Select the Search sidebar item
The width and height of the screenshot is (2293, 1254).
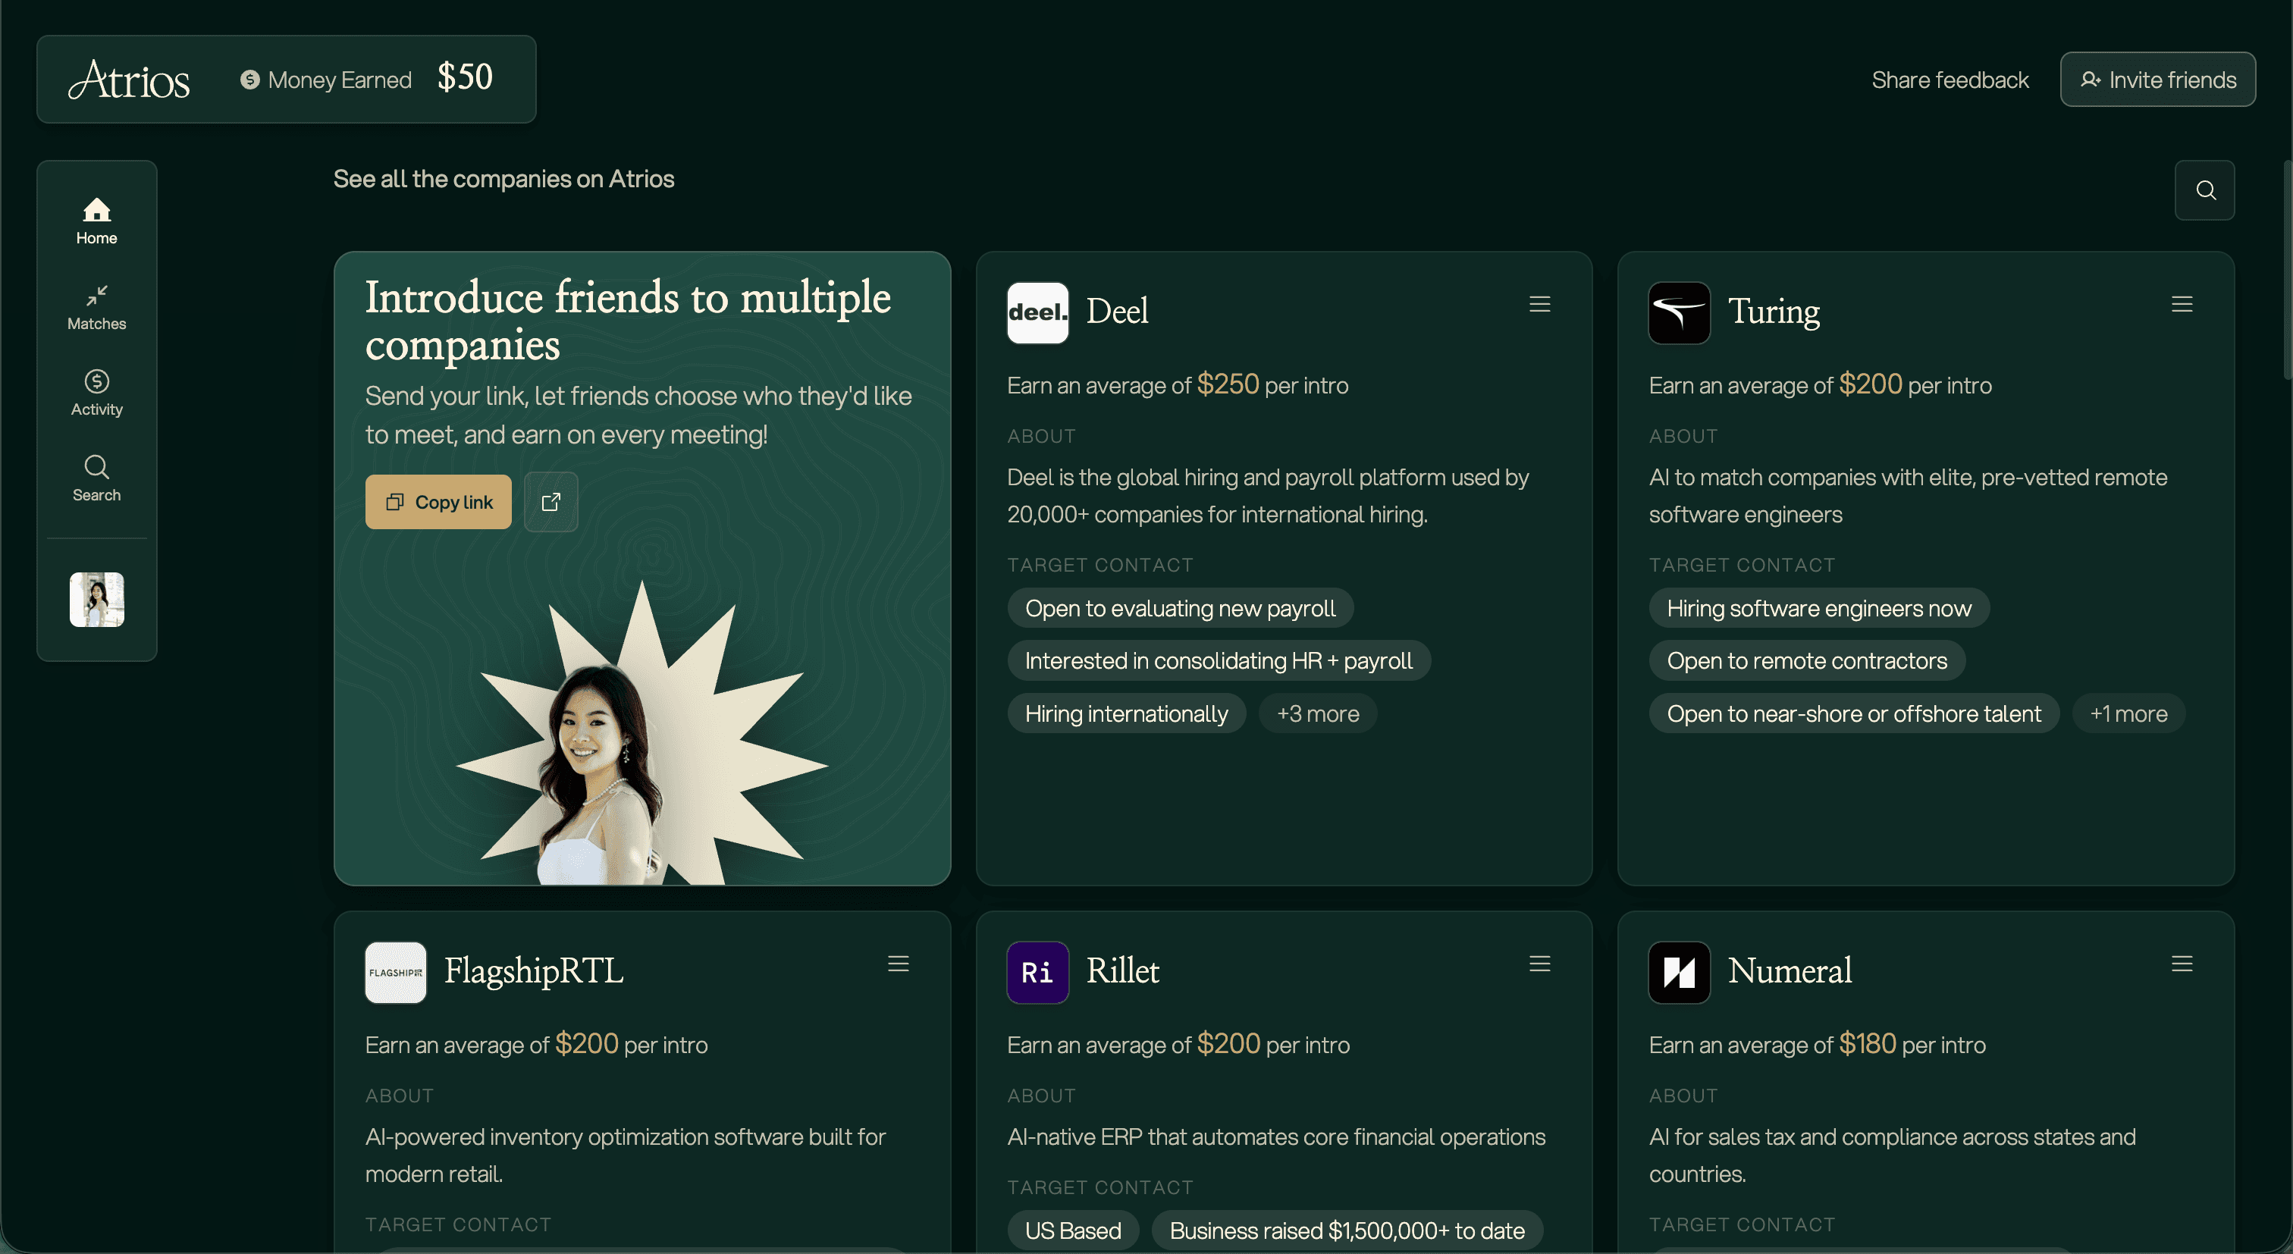point(96,479)
